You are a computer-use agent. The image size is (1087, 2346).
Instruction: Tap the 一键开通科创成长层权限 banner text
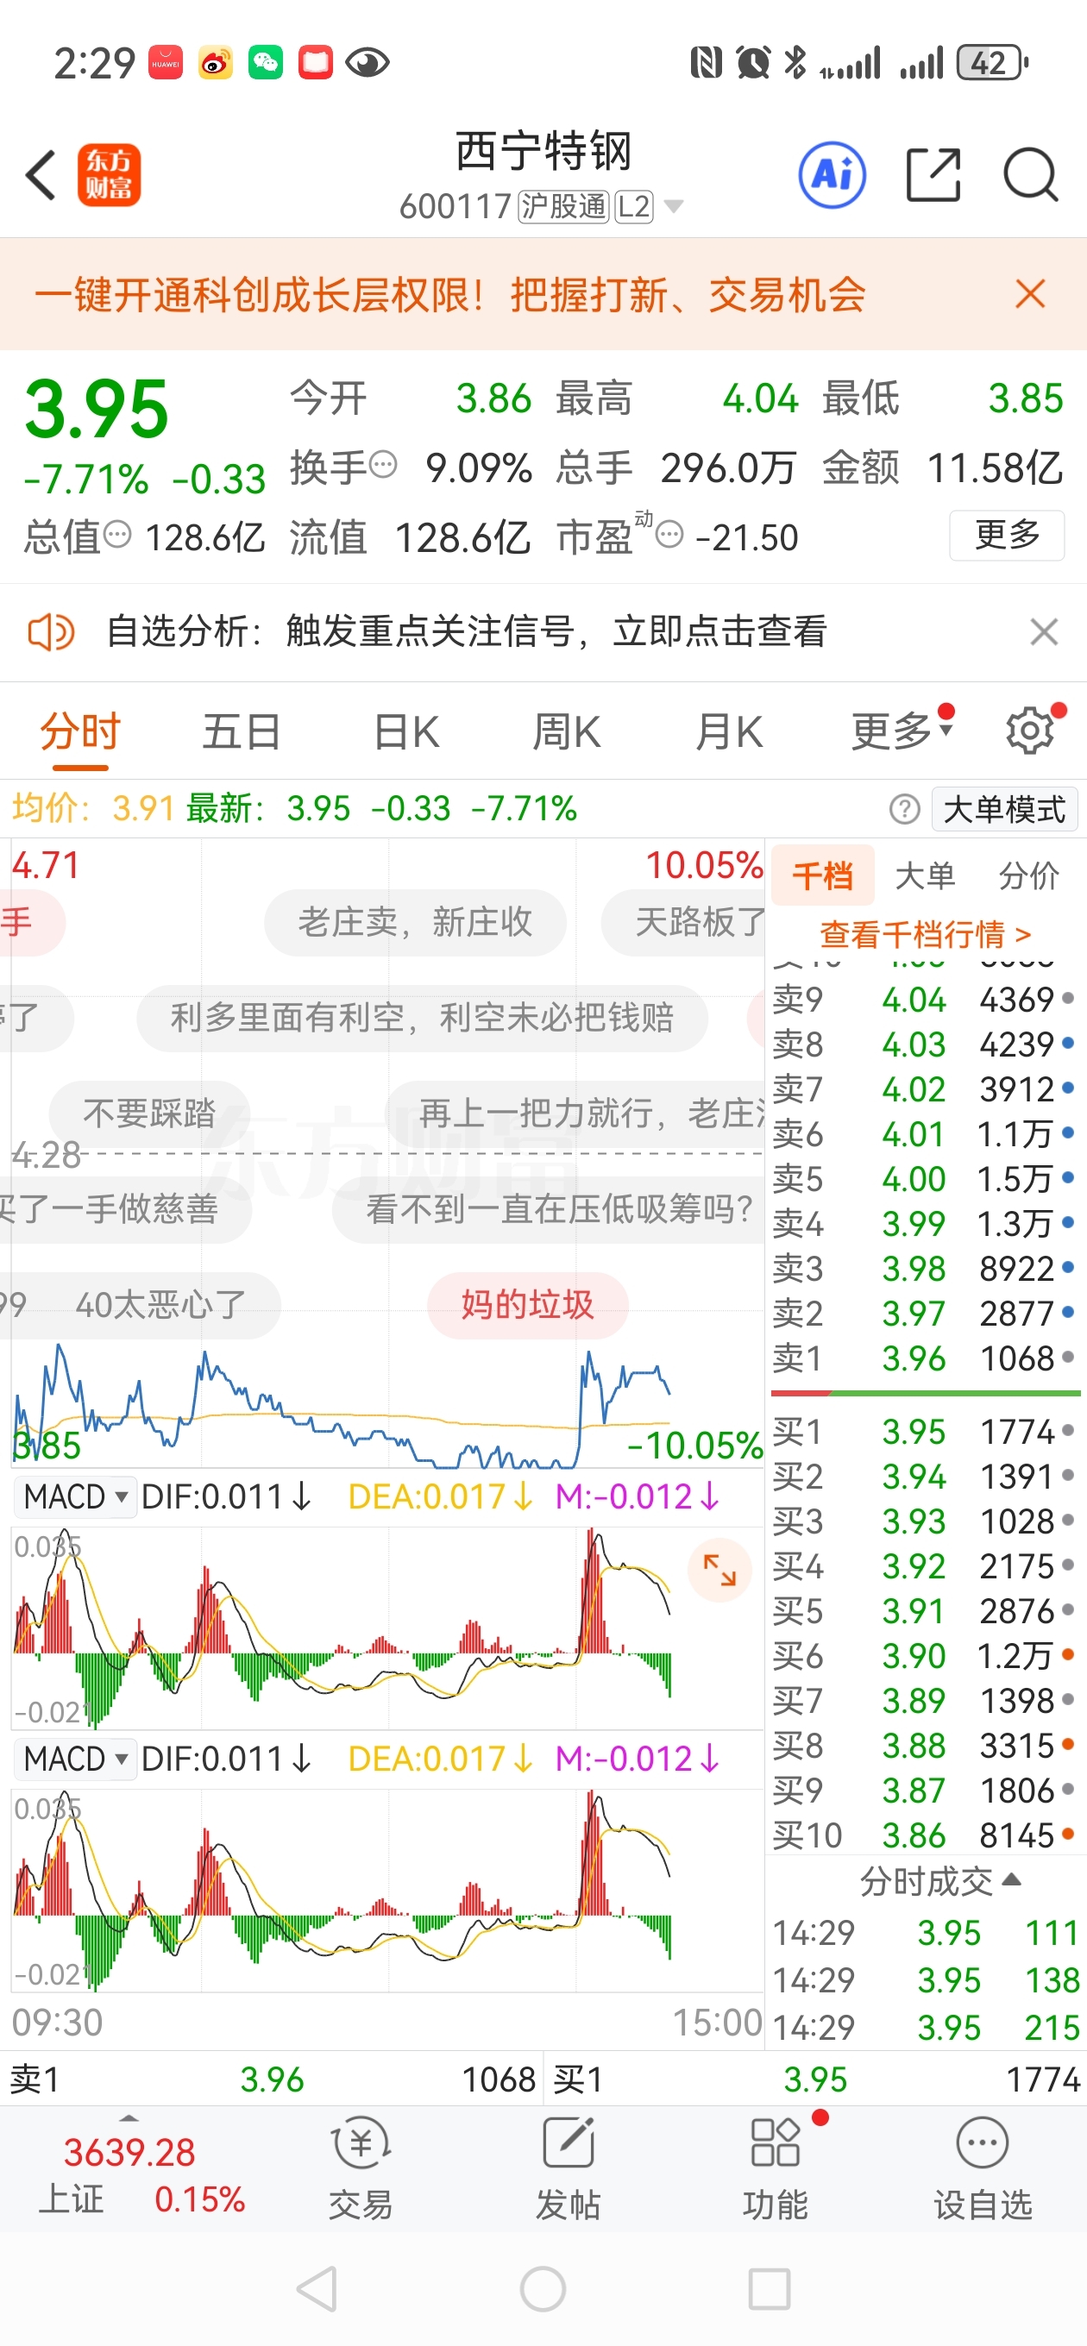450,294
